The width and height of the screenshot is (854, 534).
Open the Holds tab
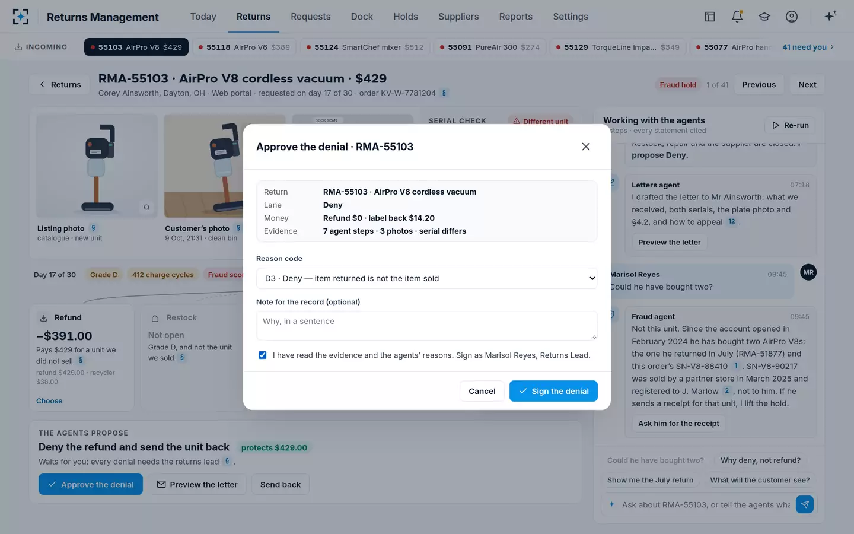tap(406, 17)
